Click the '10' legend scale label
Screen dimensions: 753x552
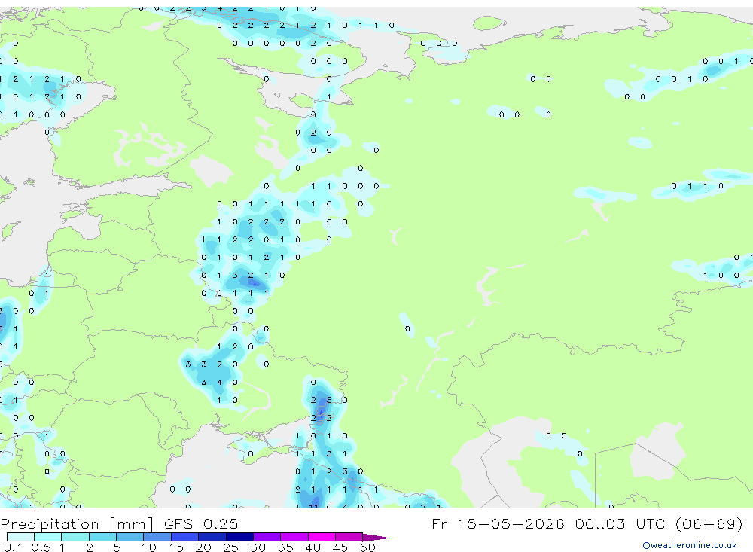point(149,547)
